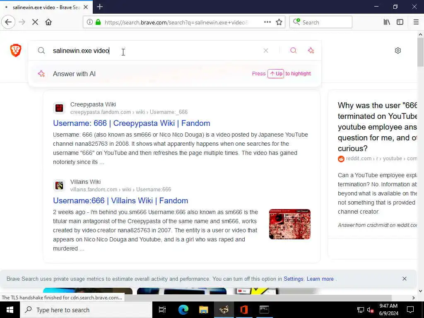Open a new tab with plus button
The height and width of the screenshot is (318, 424).
[x=100, y=7]
